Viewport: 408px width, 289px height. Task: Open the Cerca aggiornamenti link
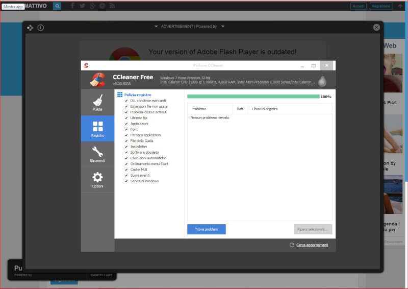[312, 245]
